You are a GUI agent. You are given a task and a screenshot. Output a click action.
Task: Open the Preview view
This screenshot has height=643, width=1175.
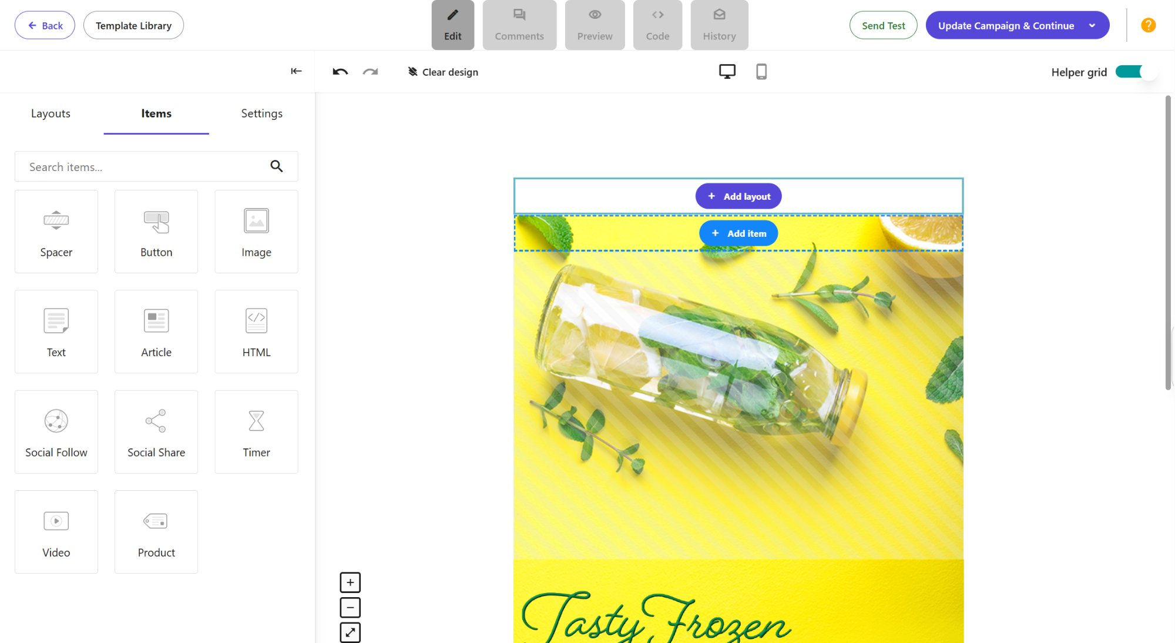click(x=595, y=25)
